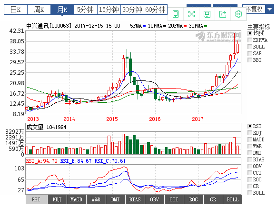Click the tallest 2015 red candlestick
The width and height of the screenshot is (277, 208).
(123, 69)
